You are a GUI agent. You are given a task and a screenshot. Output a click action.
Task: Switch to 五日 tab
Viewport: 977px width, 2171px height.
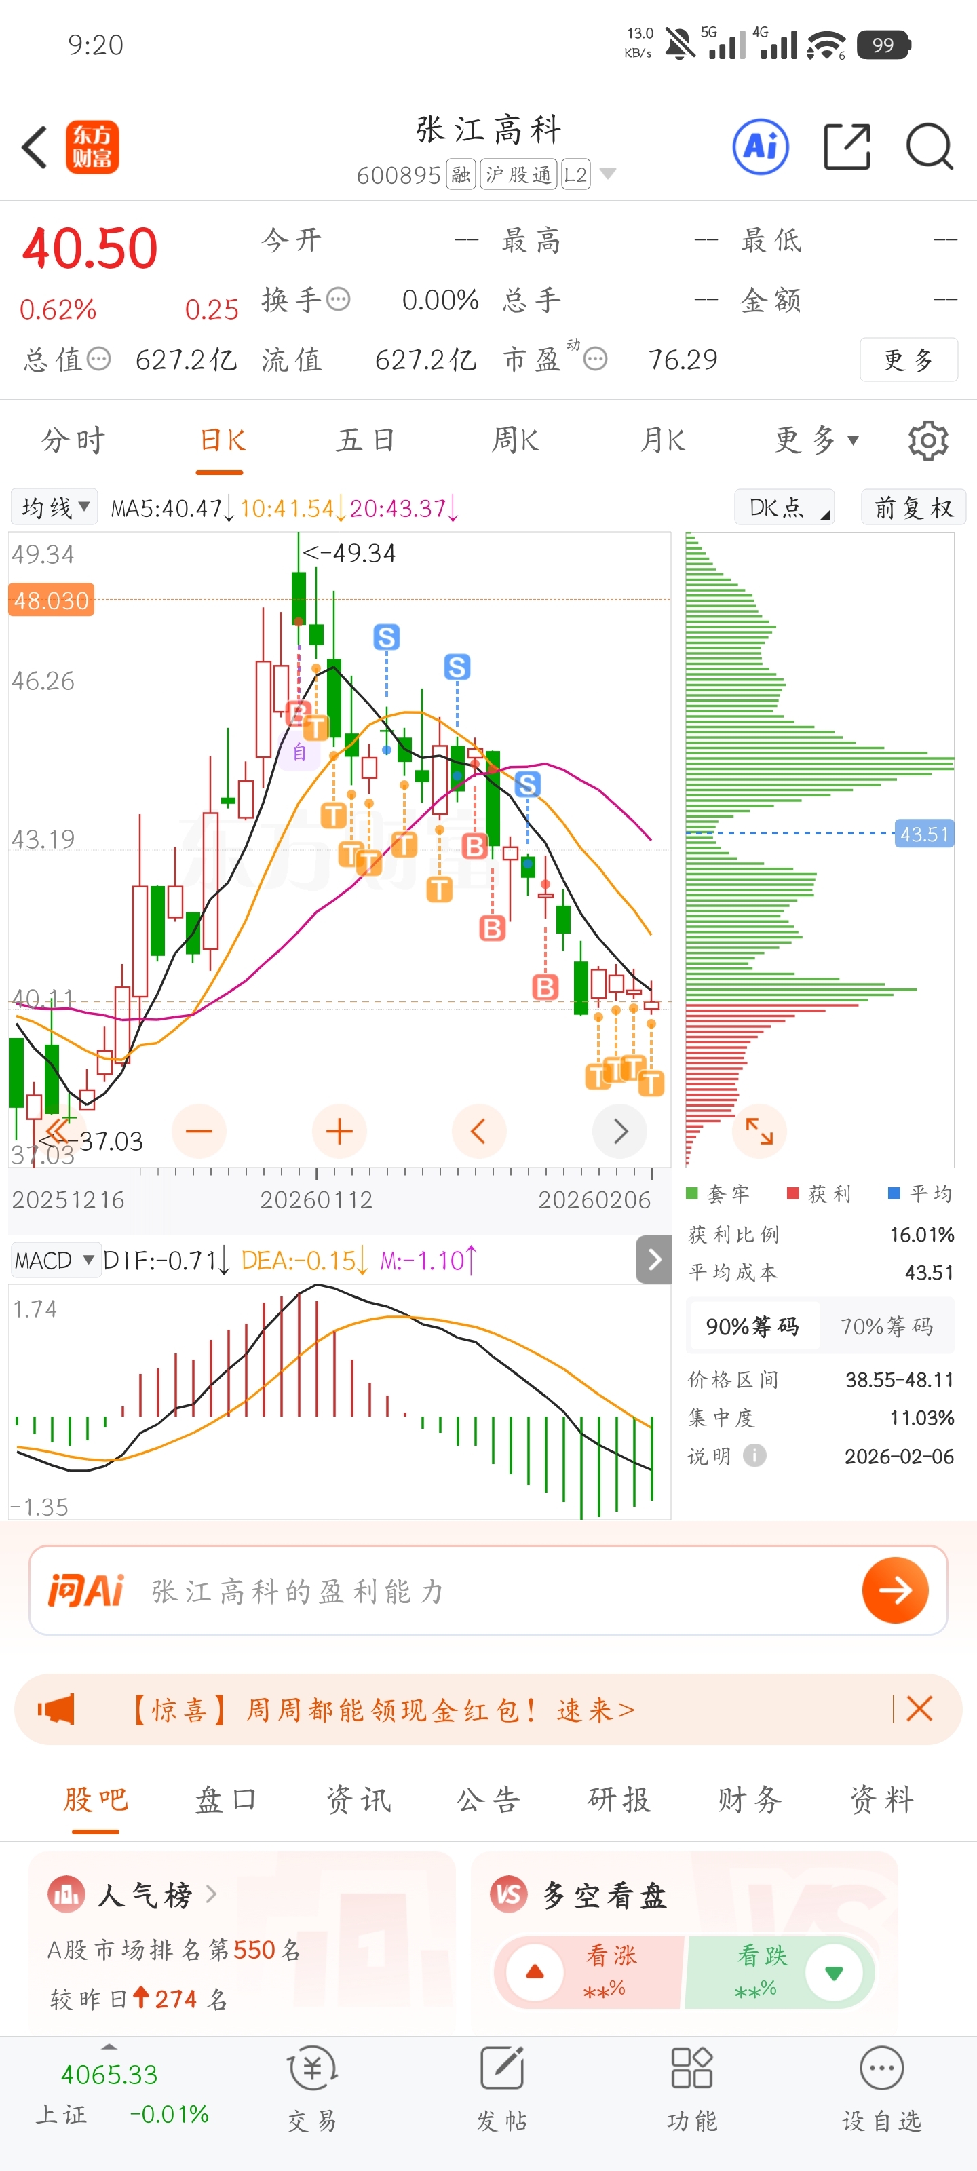[x=366, y=440]
